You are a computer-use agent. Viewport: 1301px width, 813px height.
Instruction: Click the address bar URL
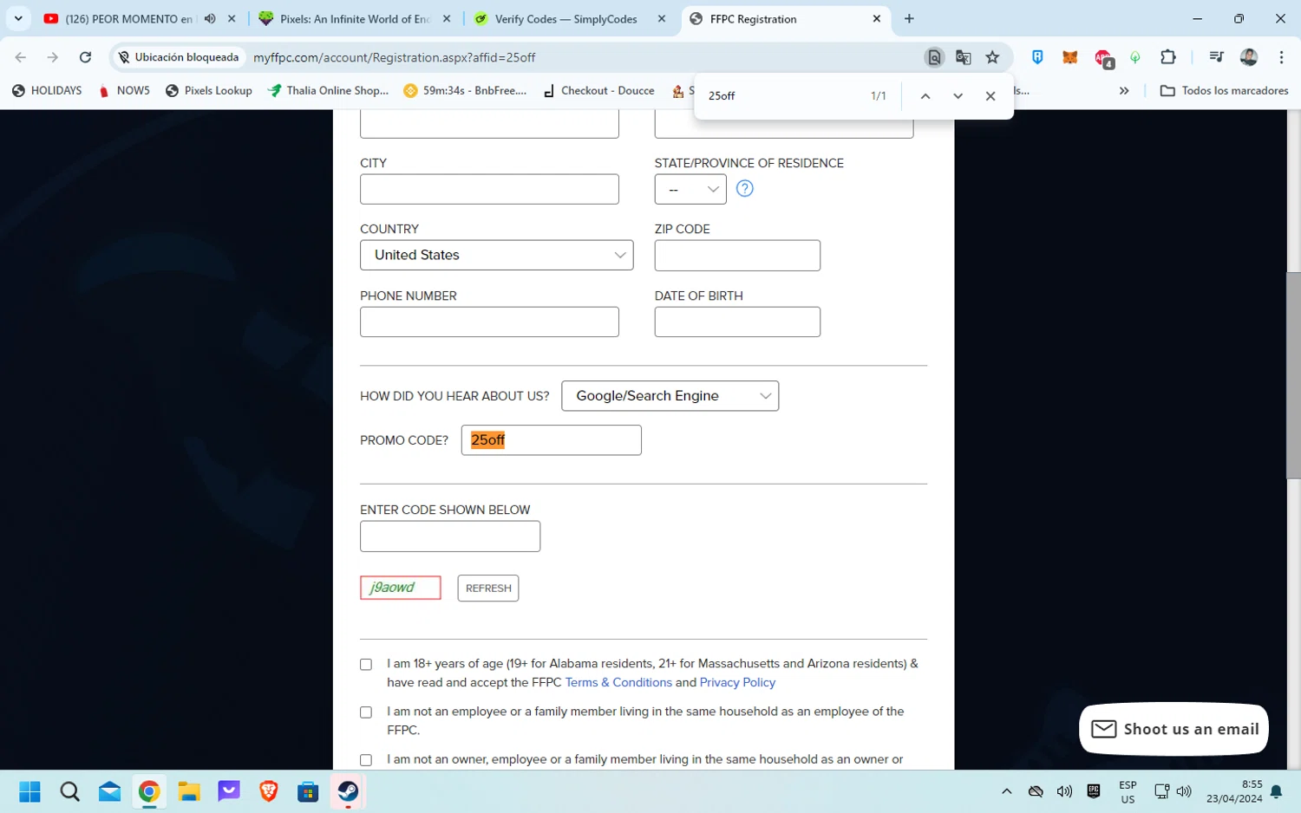point(395,57)
